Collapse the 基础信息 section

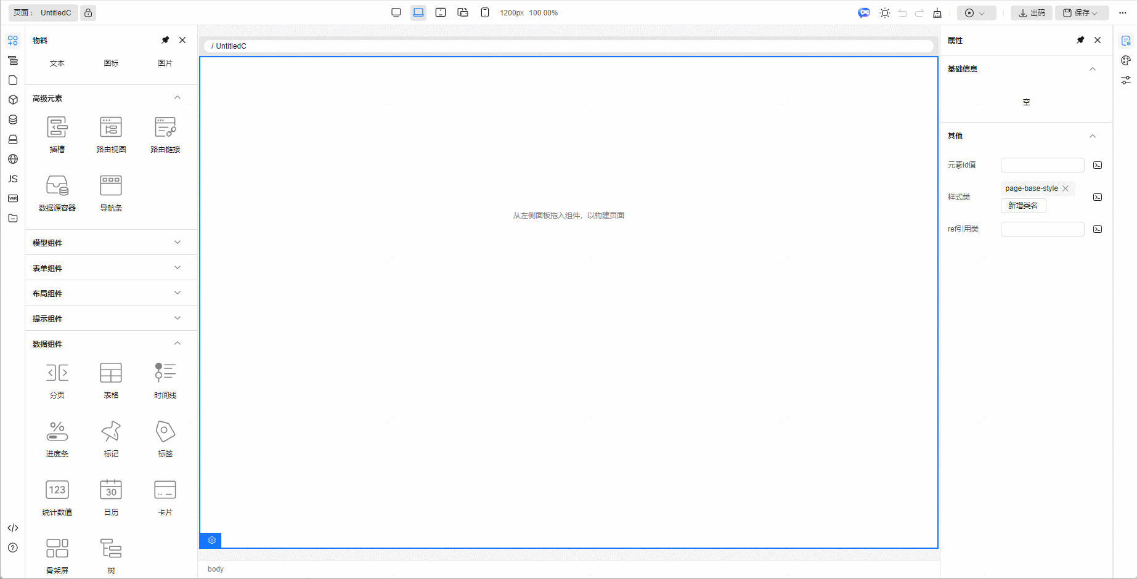1093,69
